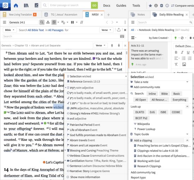Open the Library books icon

coord(26,5)
